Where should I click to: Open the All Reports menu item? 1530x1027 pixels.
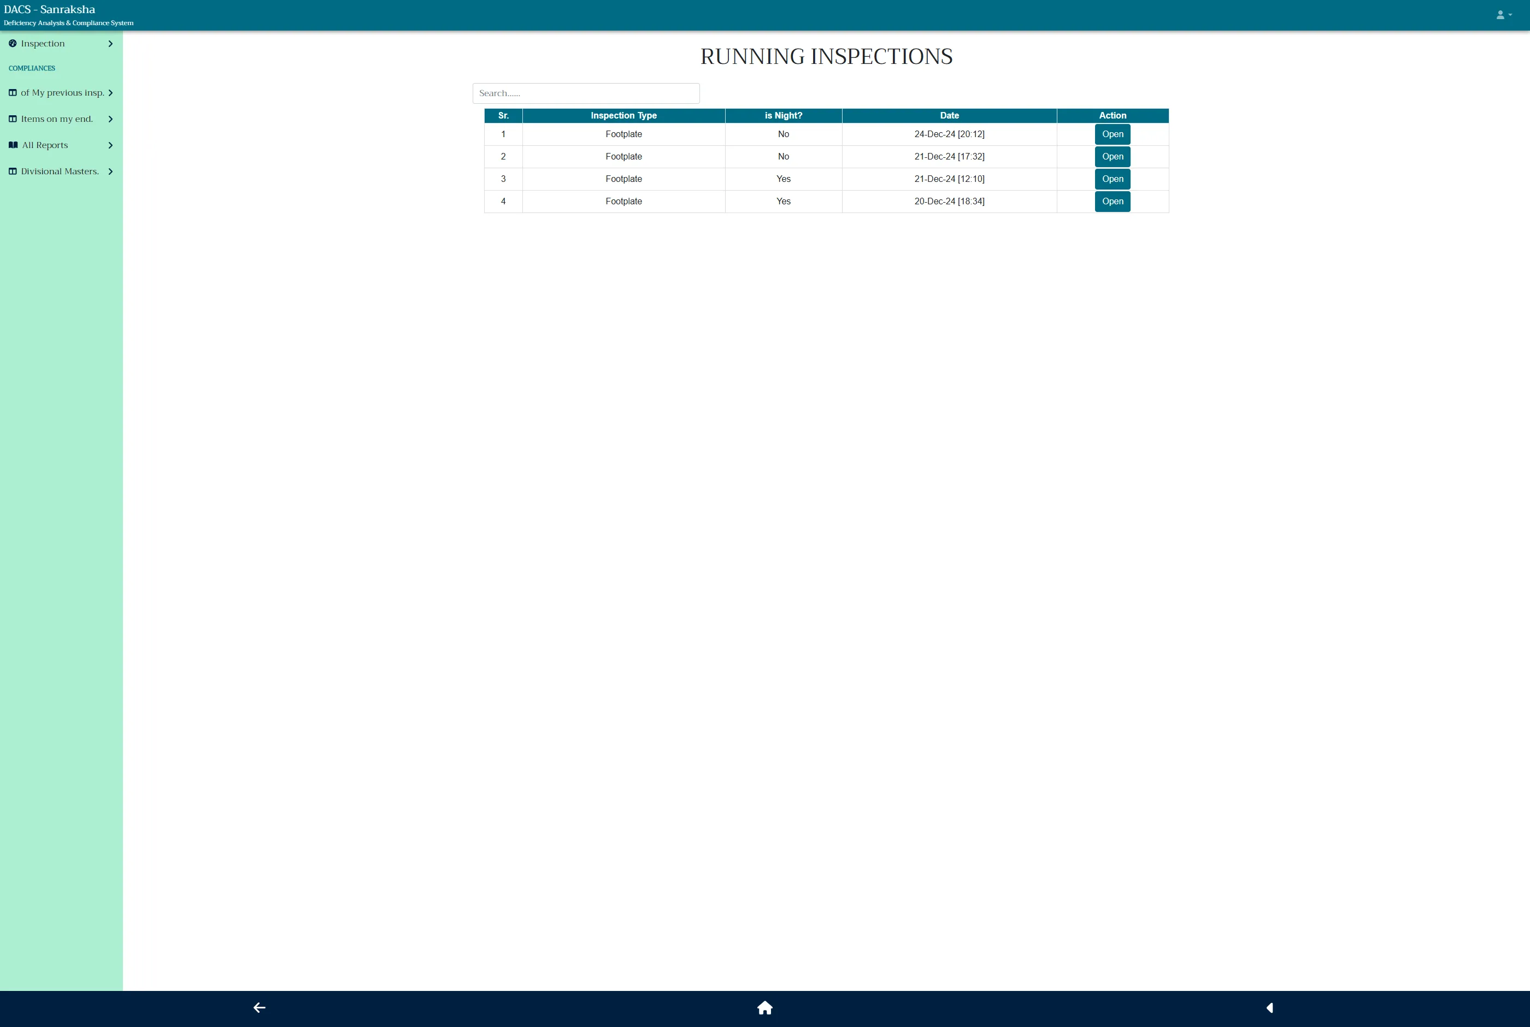61,145
